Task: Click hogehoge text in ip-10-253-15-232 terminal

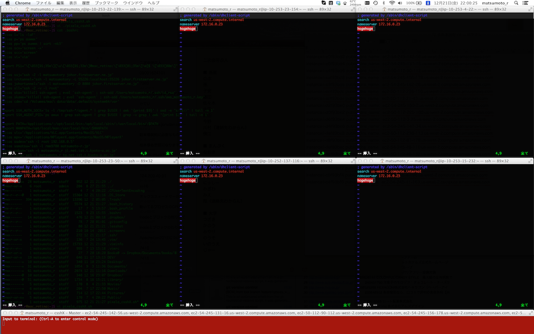Action: (365, 180)
